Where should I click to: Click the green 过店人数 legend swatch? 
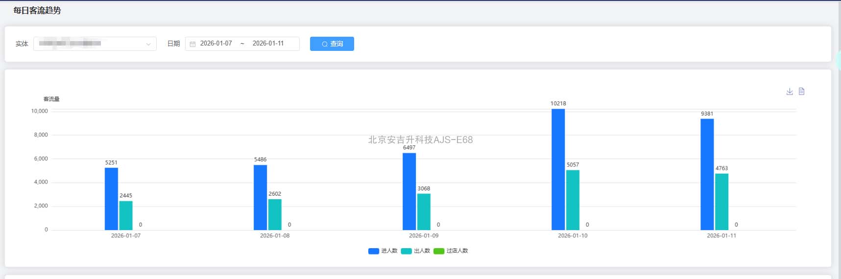pyautogui.click(x=439, y=251)
